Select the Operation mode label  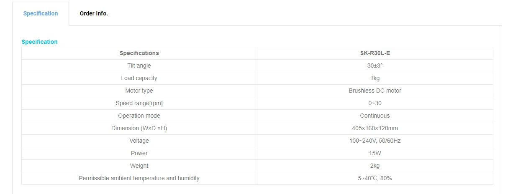[x=139, y=116]
